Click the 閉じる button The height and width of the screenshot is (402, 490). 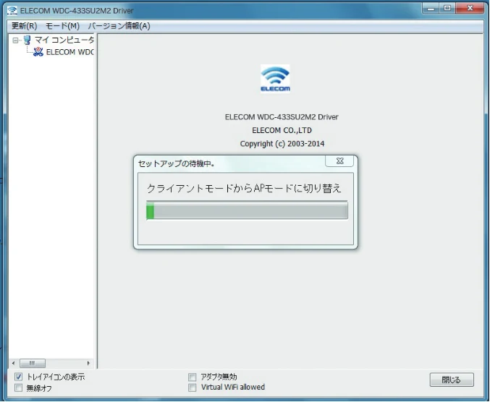click(x=452, y=380)
